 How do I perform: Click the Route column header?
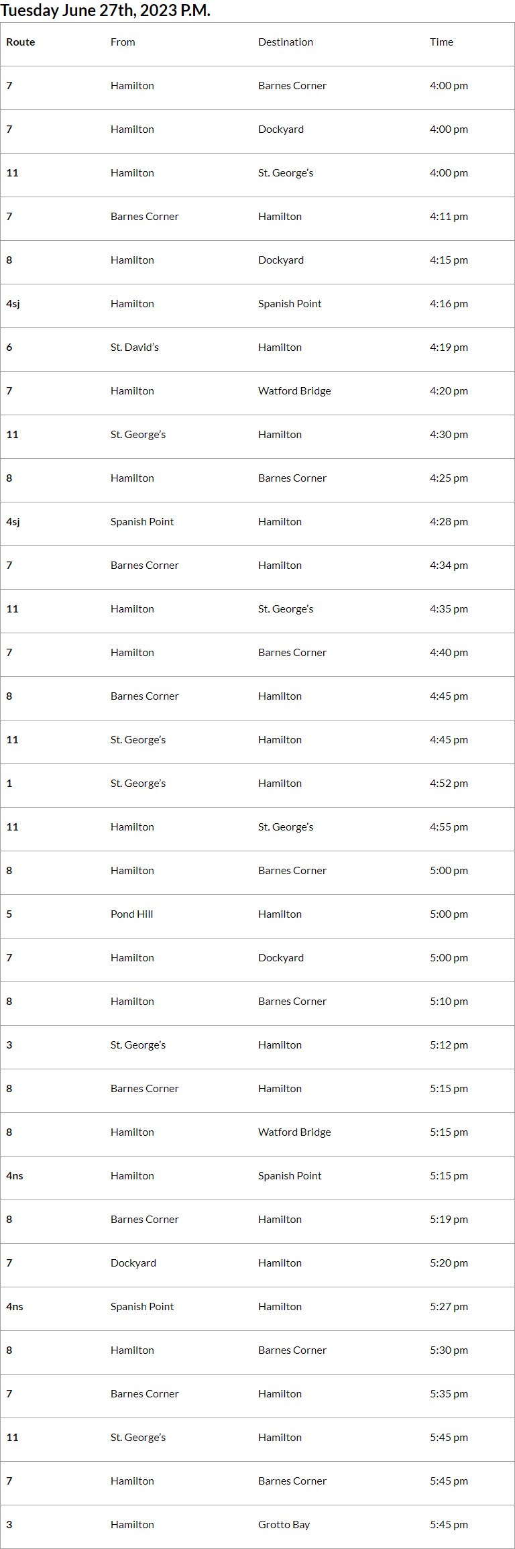point(21,42)
